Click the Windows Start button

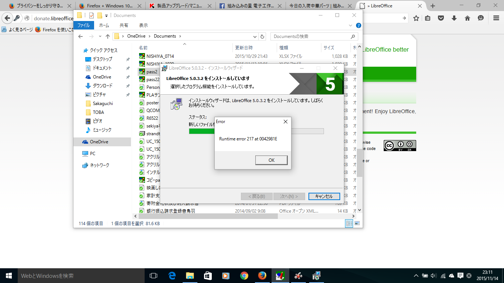[9, 276]
